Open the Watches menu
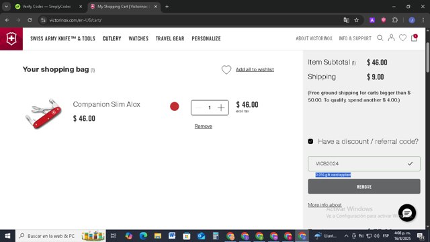The image size is (430, 242). coord(138,39)
